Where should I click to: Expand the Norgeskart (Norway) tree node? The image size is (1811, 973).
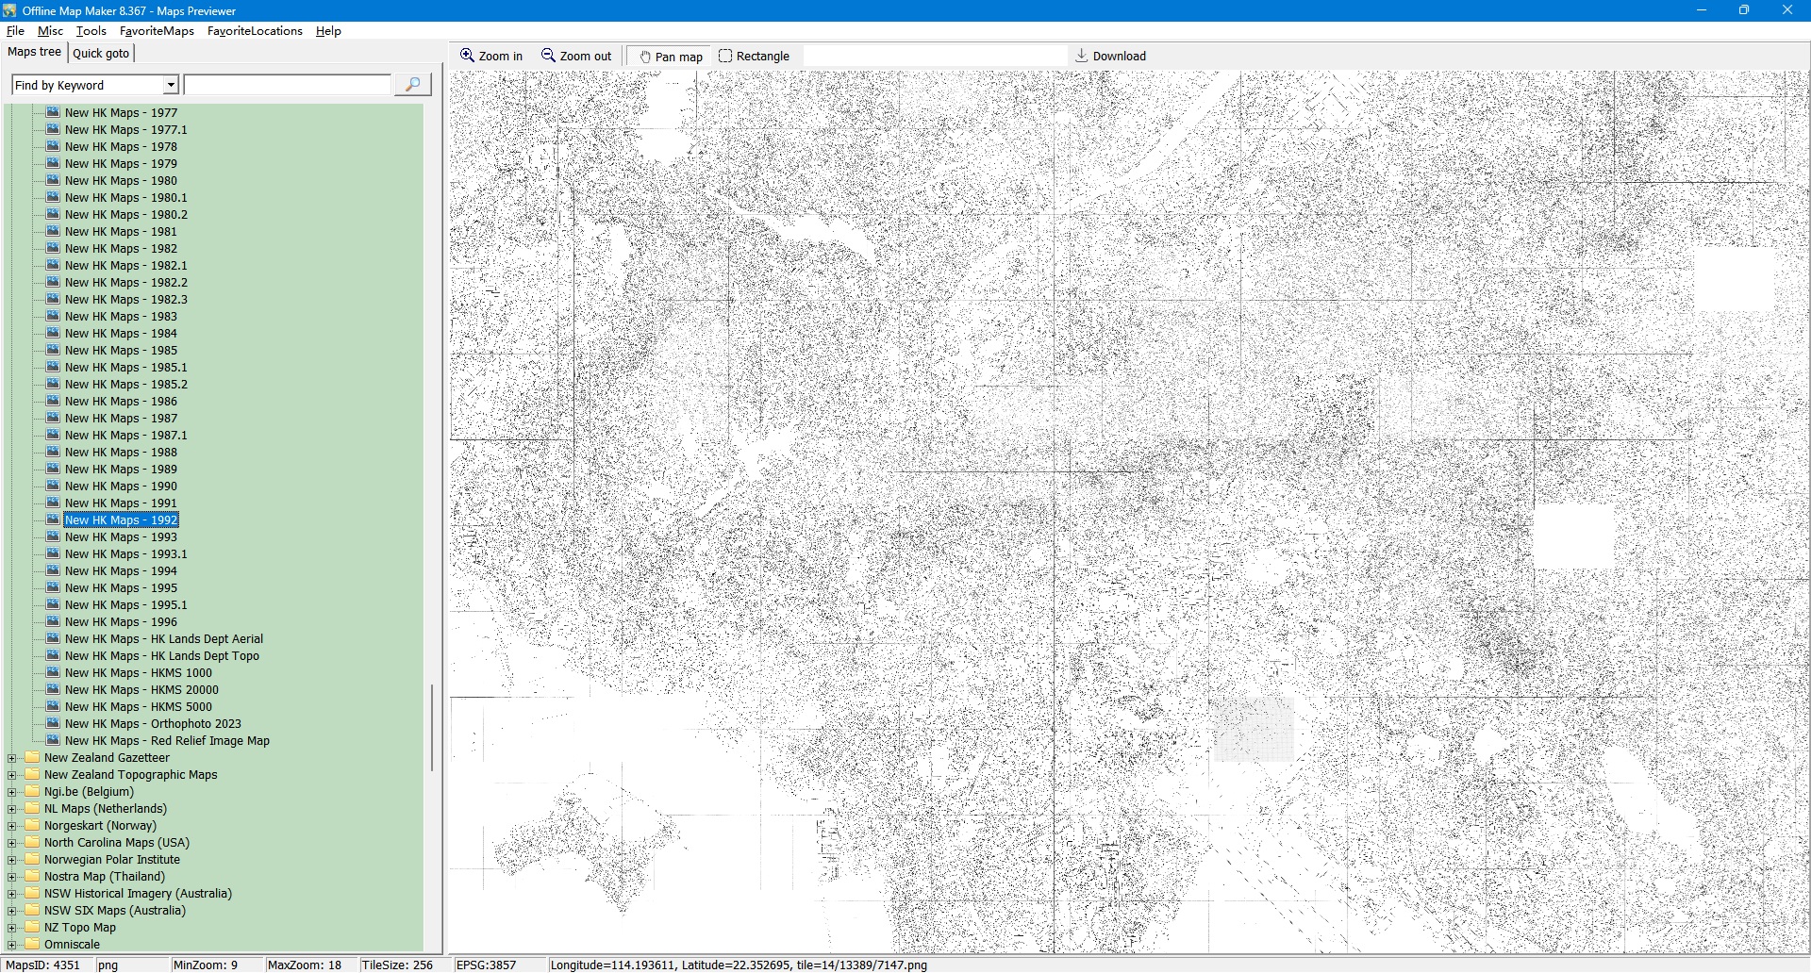12,826
